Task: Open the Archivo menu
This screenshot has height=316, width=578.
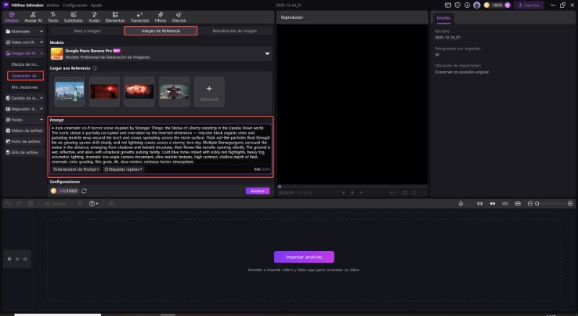Action: pyautogui.click(x=53, y=4)
